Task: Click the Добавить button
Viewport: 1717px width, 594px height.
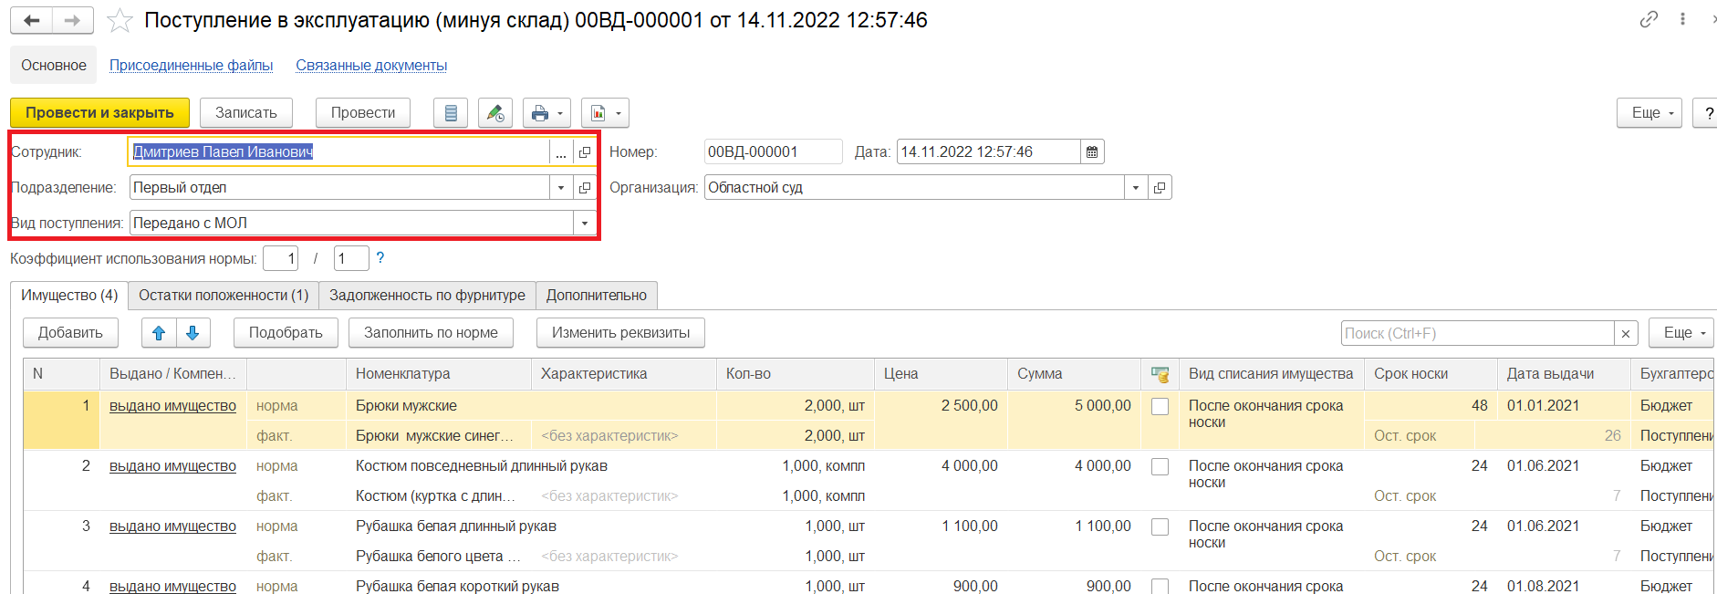Action: (x=70, y=333)
